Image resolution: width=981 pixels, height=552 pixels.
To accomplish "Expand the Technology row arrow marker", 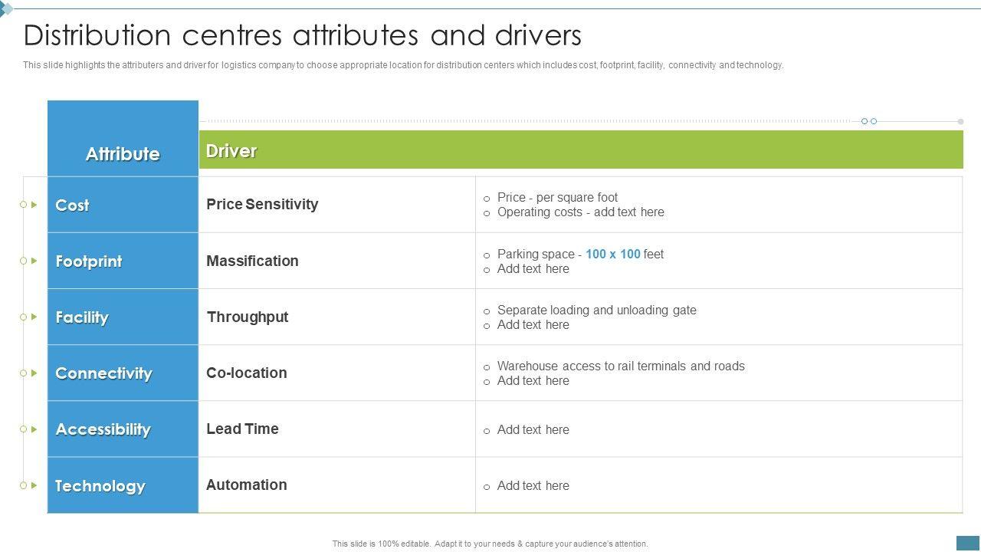I will 34,485.
